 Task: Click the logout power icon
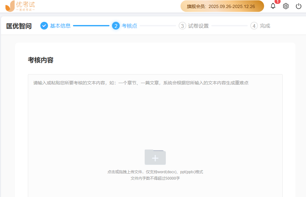pyautogui.click(x=298, y=6)
